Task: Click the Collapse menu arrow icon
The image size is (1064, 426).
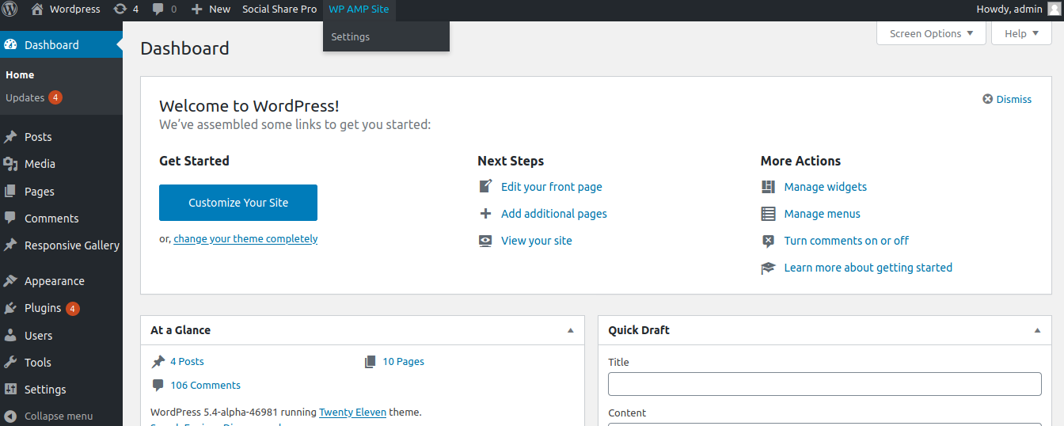Action: tap(10, 416)
